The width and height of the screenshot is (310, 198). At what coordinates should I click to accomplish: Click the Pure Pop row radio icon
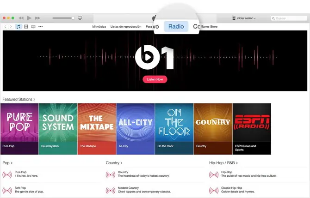coord(7,175)
